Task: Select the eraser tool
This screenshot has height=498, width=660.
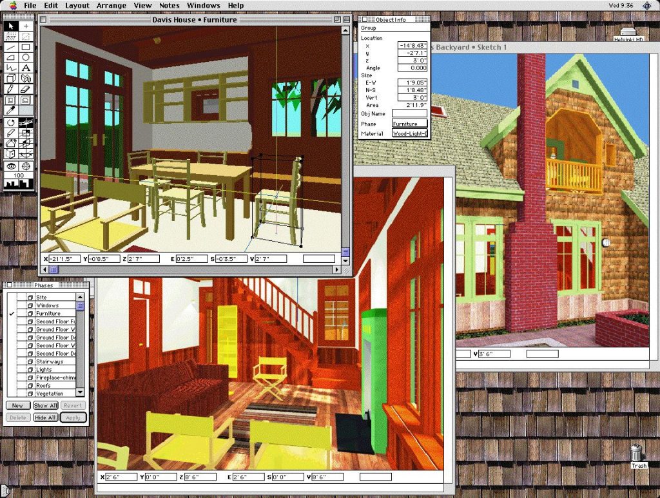Action: [26, 89]
